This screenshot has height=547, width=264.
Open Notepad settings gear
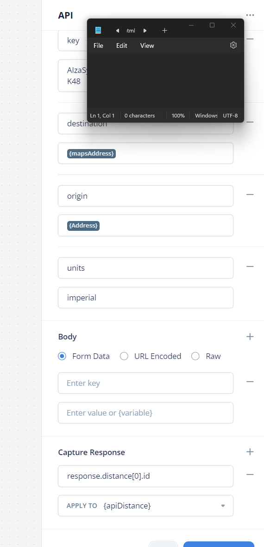[x=233, y=46]
